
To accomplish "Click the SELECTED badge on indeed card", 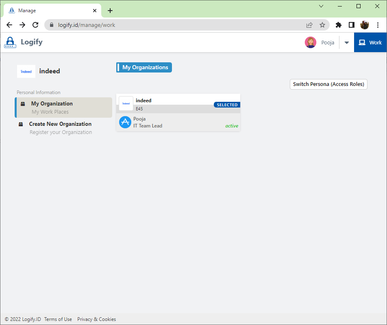I will (x=227, y=105).
